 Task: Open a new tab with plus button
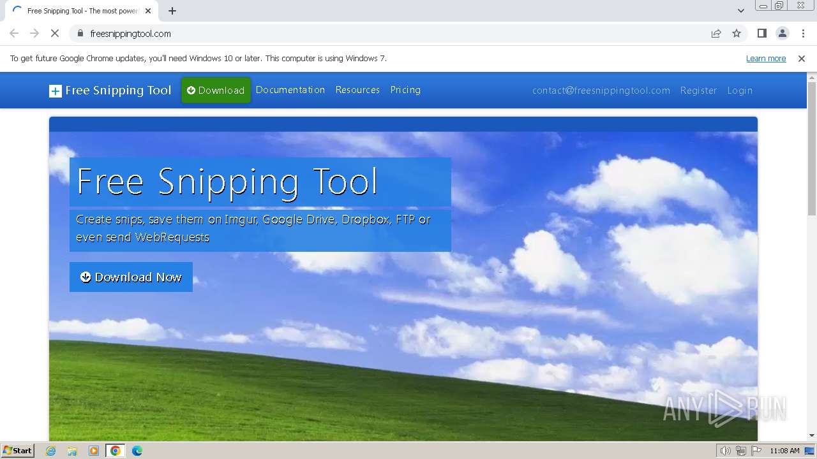point(172,11)
